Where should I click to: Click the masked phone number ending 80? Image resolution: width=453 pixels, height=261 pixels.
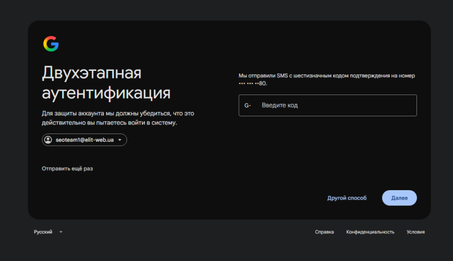click(253, 83)
